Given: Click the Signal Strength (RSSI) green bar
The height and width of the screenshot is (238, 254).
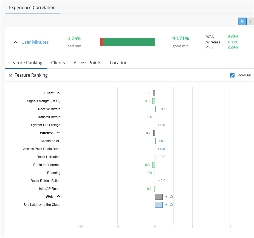Looking at the screenshot, I should pyautogui.click(x=154, y=101).
